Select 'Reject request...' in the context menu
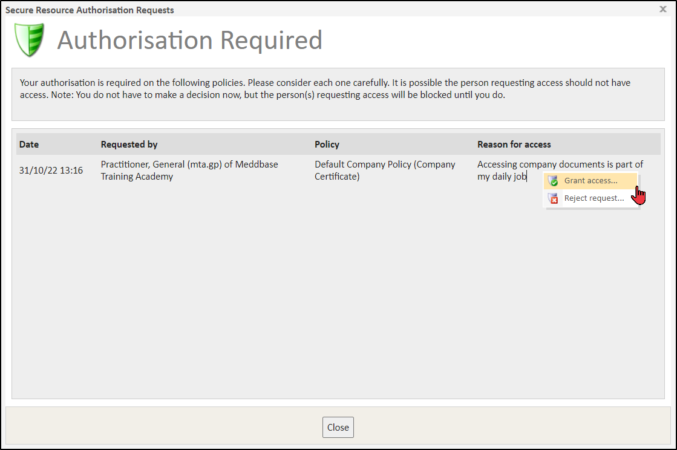This screenshot has height=450, width=677. point(594,198)
